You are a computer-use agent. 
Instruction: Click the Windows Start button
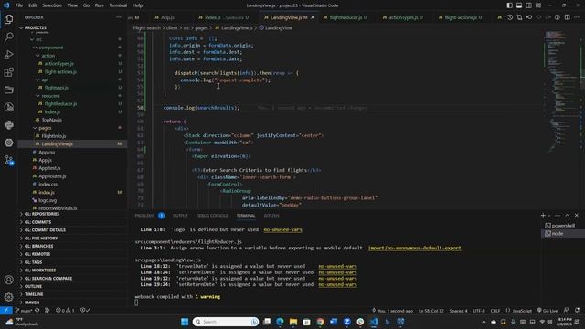pyautogui.click(x=185, y=322)
